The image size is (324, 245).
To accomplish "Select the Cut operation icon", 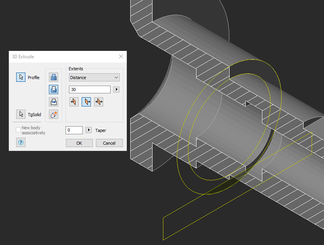I will point(54,90).
